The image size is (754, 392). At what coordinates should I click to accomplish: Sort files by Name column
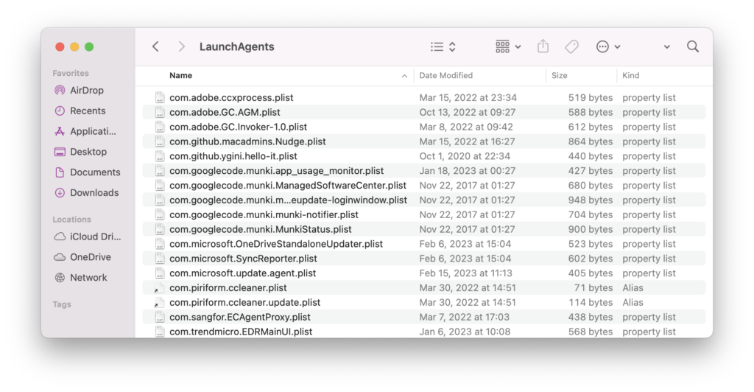(181, 75)
